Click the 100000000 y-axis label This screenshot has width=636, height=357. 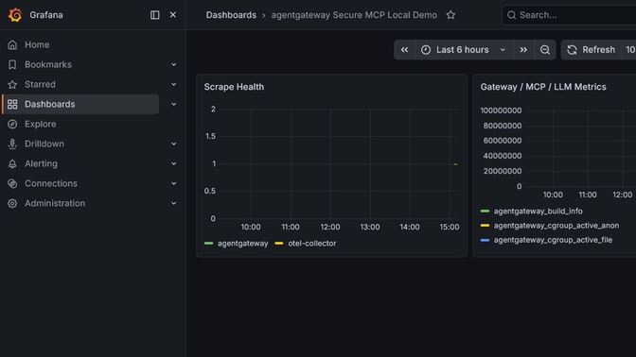(501, 110)
